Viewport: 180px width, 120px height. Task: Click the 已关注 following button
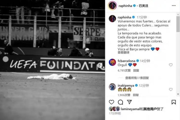point(143,6)
